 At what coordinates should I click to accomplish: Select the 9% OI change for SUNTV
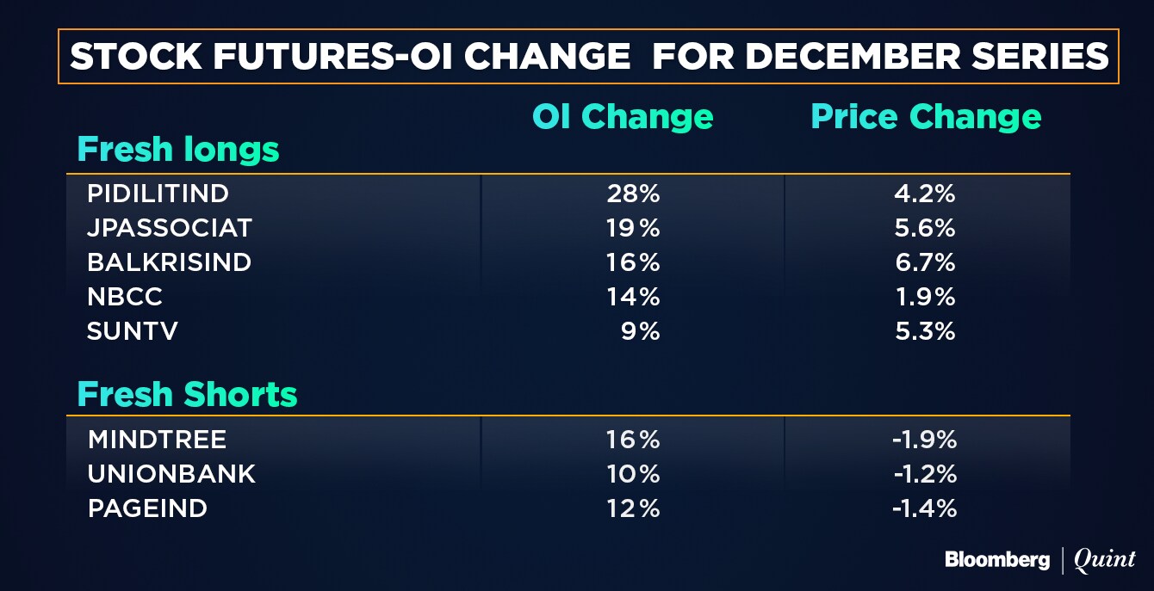pyautogui.click(x=641, y=331)
